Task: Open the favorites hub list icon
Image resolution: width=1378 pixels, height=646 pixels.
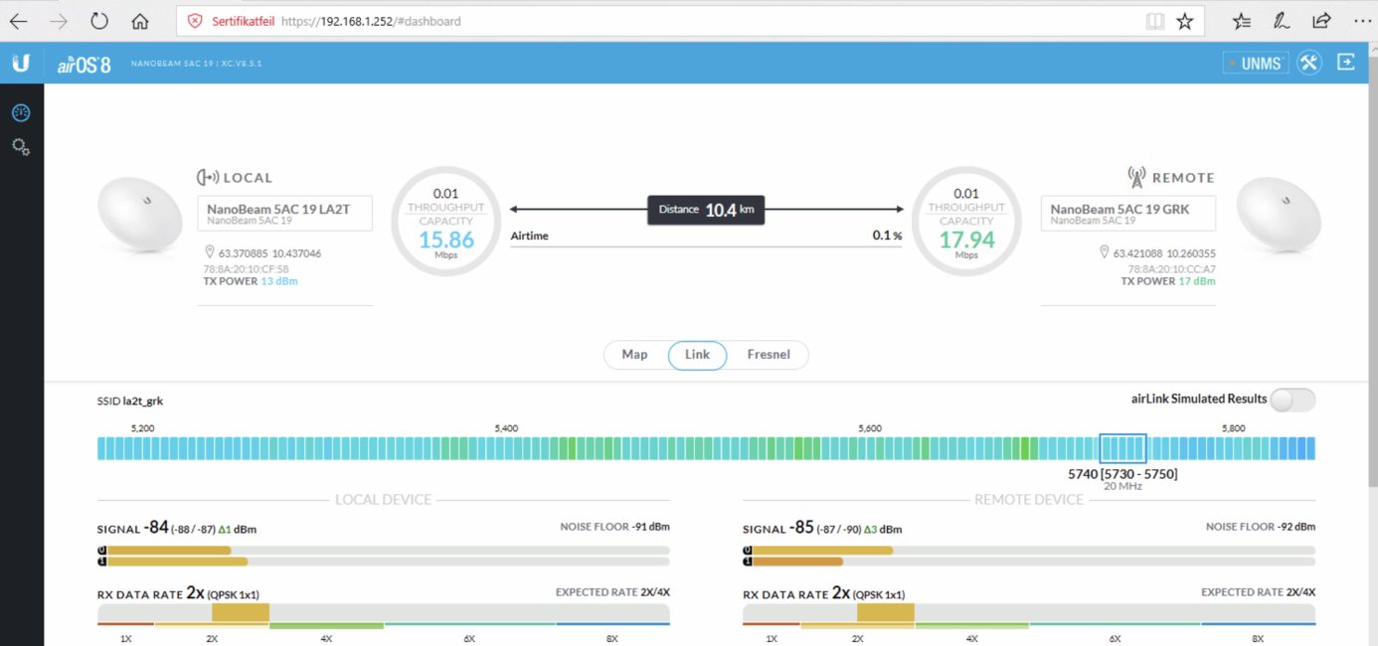Action: (1242, 21)
